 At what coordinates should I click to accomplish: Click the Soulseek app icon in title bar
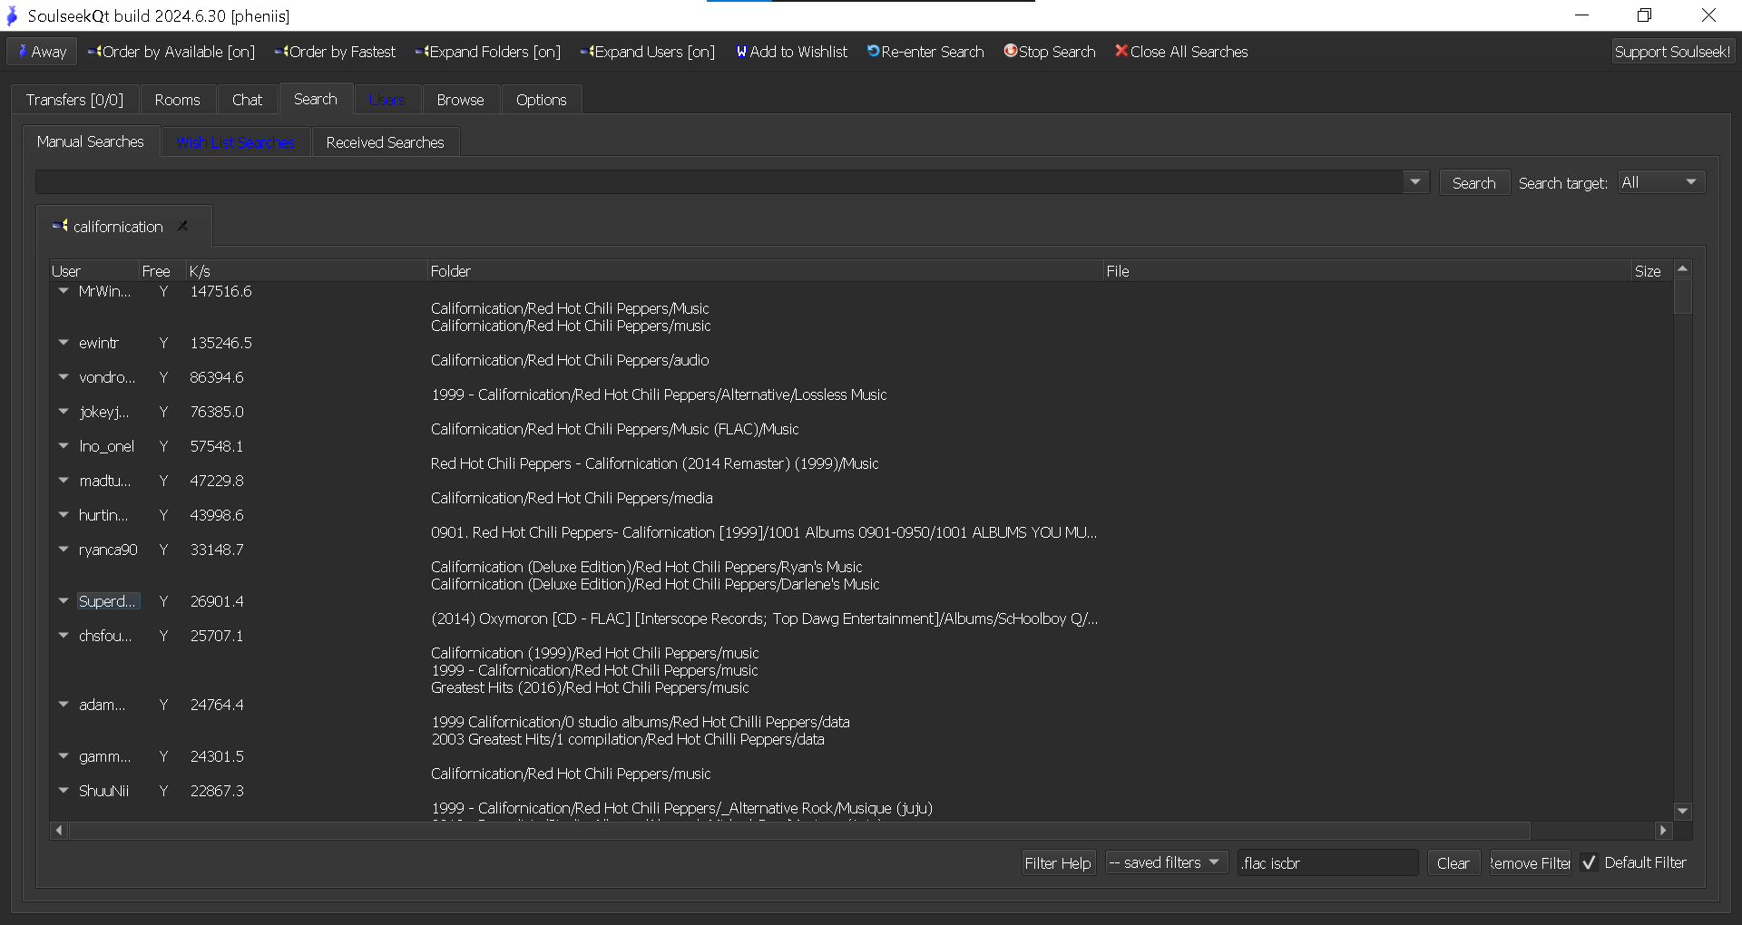(13, 15)
